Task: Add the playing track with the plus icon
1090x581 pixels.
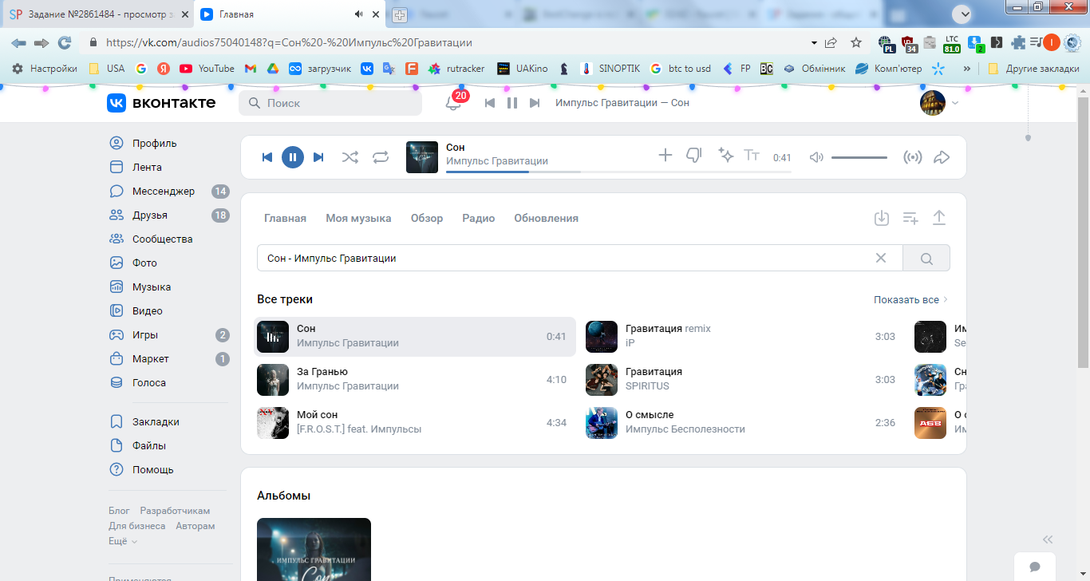Action: tap(665, 155)
